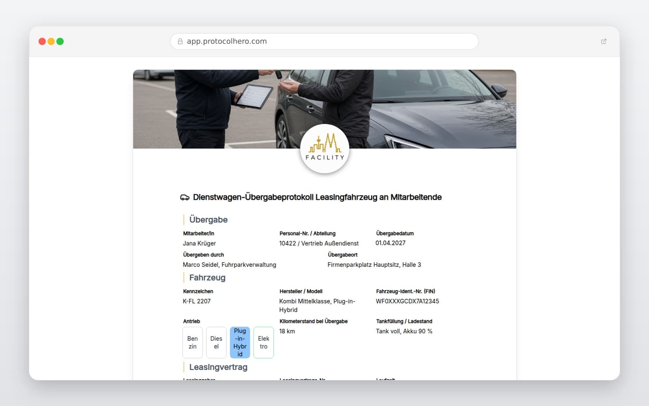Viewport: 649px width, 406px height.
Task: Click the open-in-new-window icon
Action: (604, 41)
